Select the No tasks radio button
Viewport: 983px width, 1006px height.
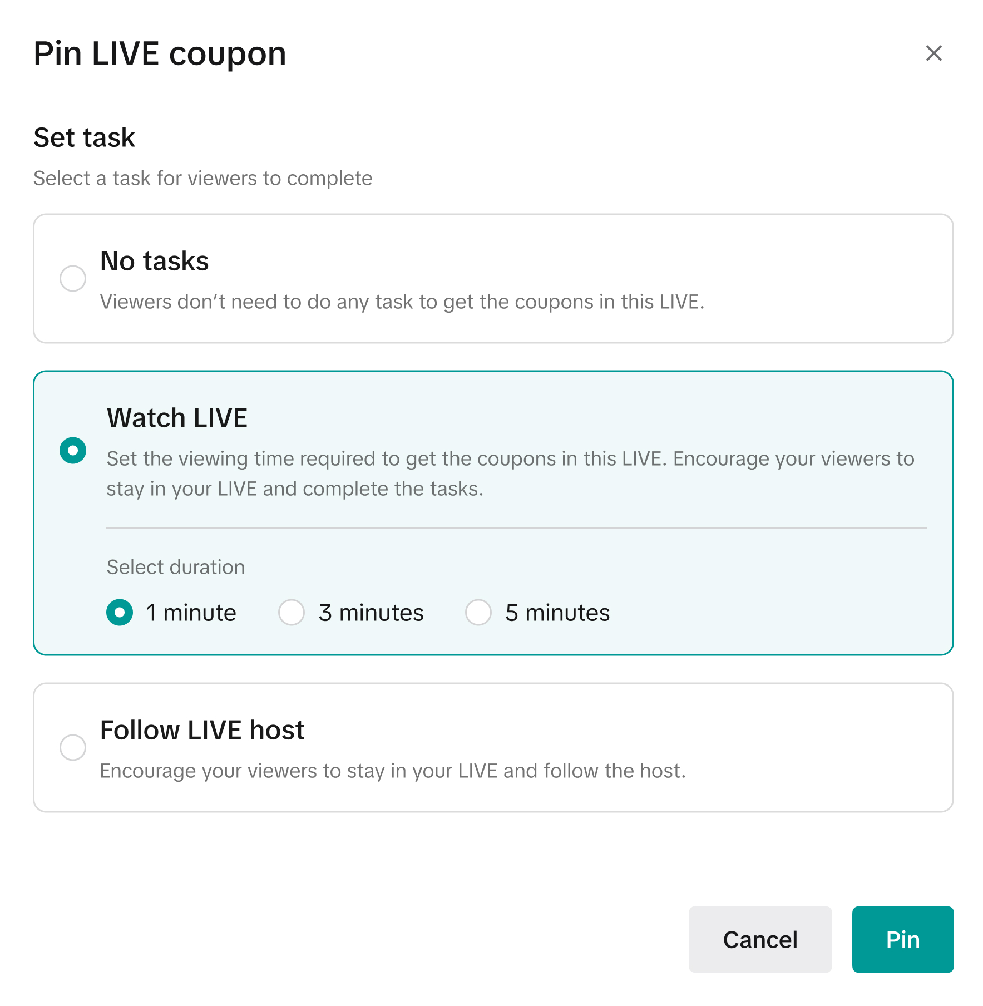(73, 278)
